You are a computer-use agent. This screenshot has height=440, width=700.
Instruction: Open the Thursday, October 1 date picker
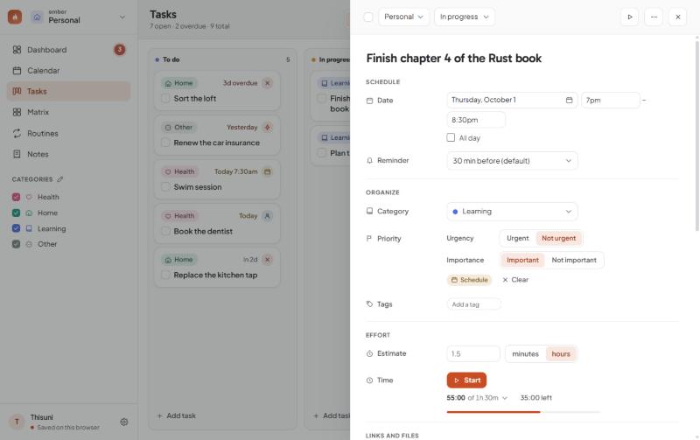tap(512, 100)
